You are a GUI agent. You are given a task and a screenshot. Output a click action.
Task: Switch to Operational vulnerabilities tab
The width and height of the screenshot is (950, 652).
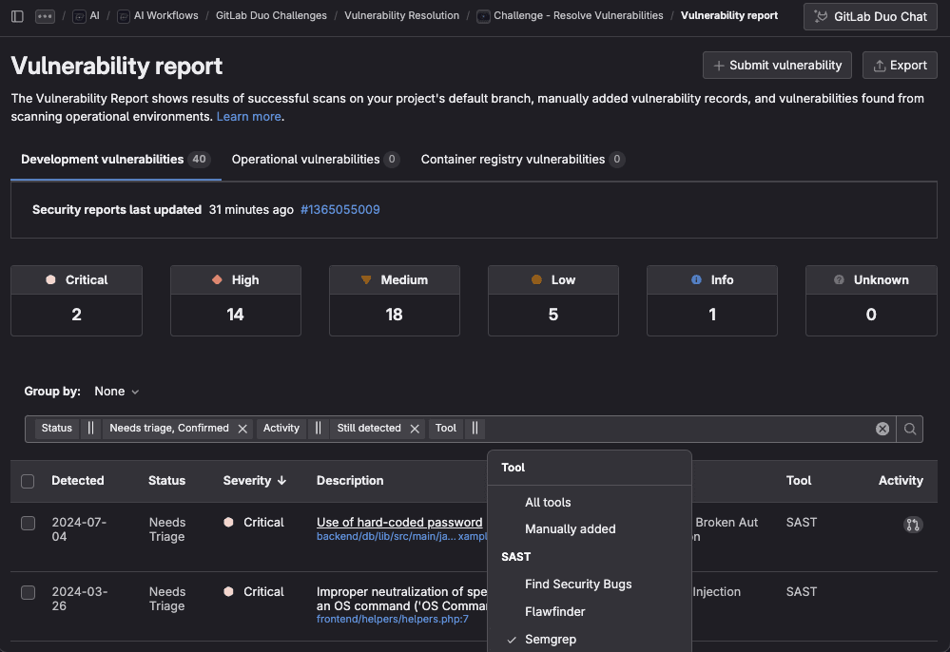tap(316, 160)
